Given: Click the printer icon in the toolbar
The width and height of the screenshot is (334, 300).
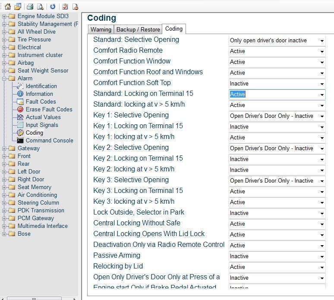Looking at the screenshot, I should click(30, 6).
